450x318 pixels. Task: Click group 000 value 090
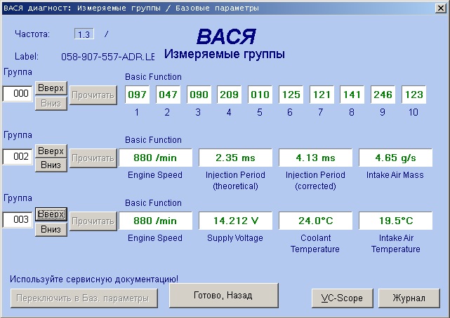(199, 95)
